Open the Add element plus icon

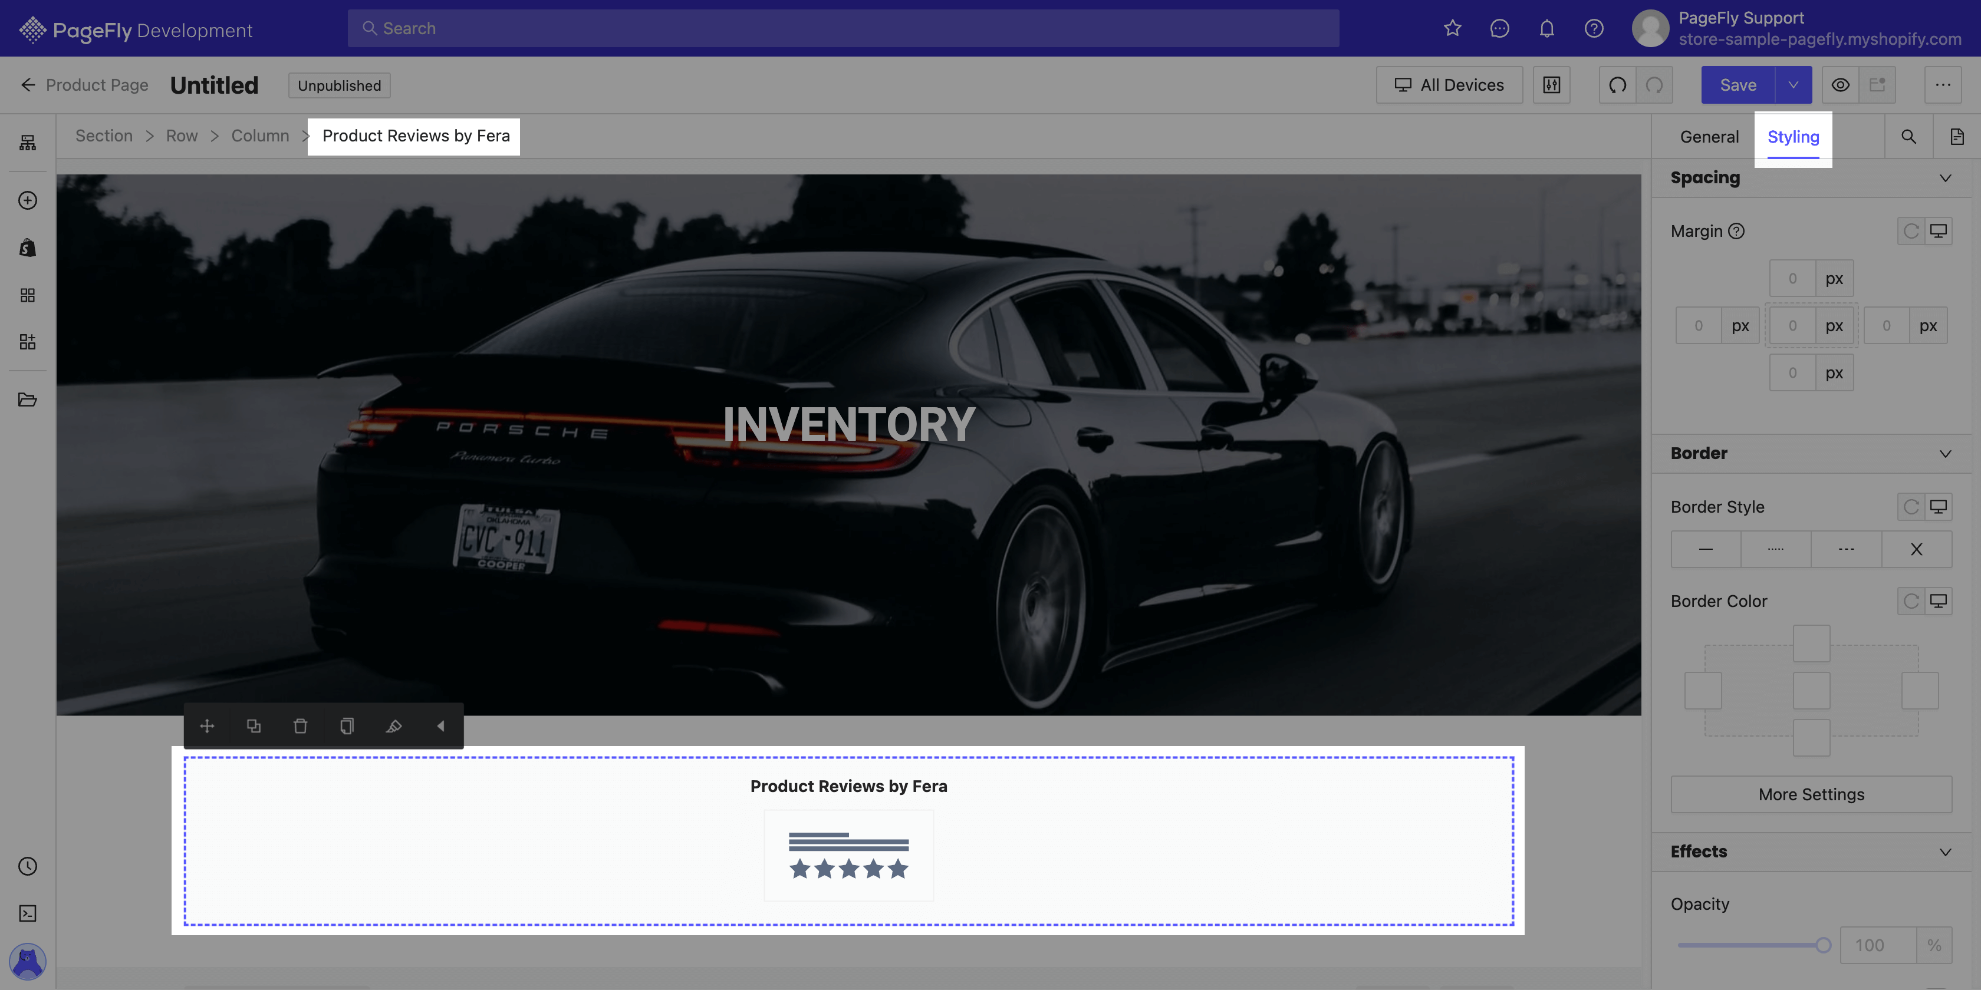point(28,200)
